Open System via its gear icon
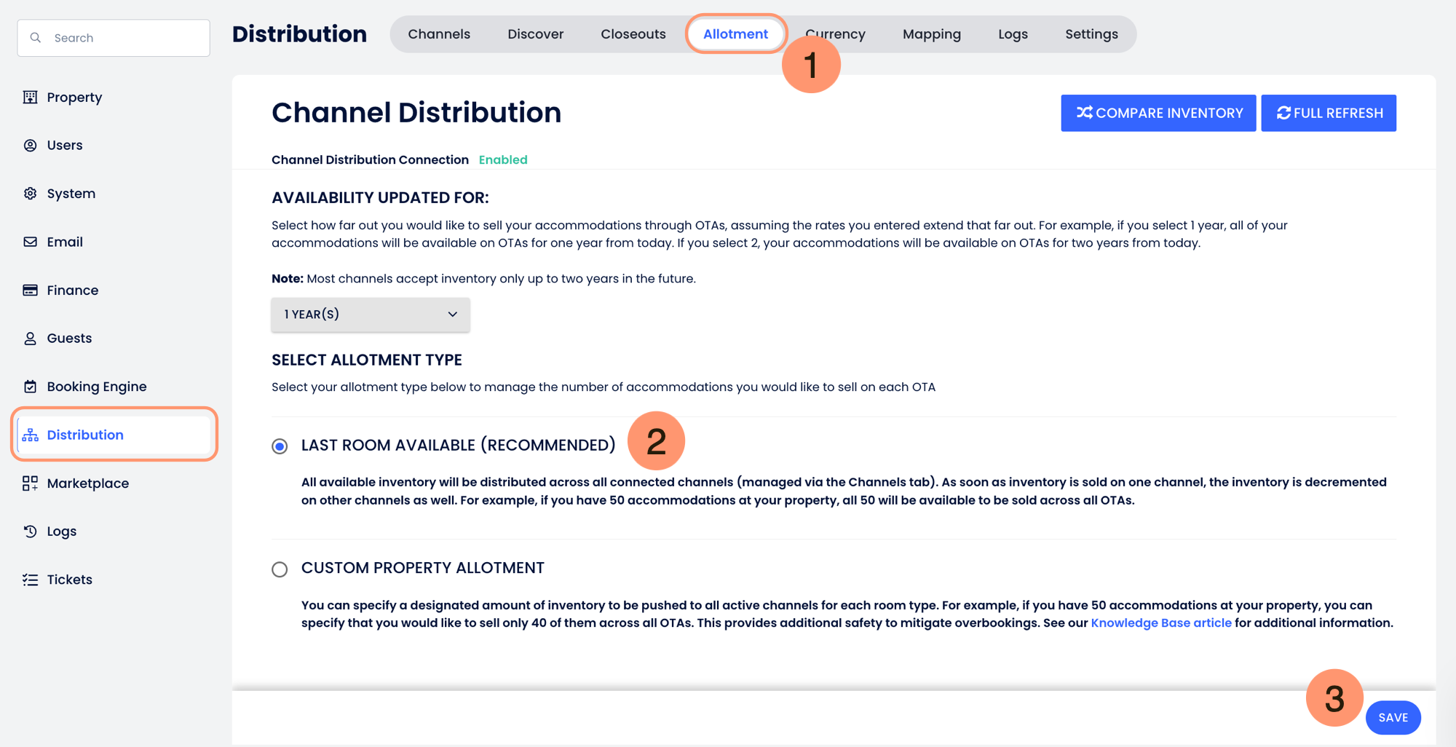 click(x=30, y=194)
